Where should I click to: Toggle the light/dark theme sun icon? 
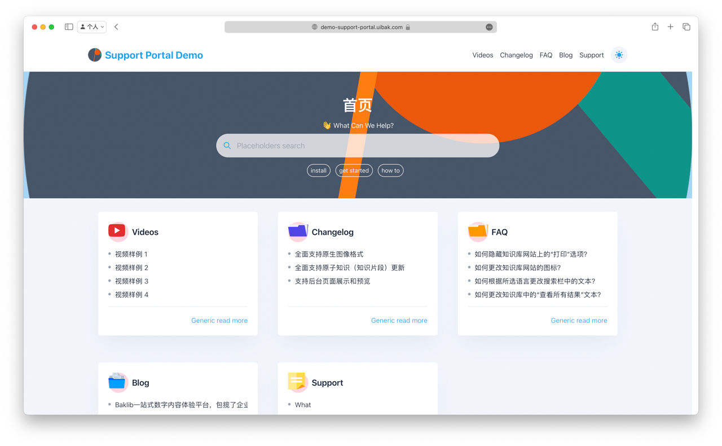(619, 55)
